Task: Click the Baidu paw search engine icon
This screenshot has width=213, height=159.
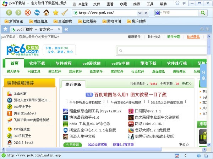Action: 157,13
